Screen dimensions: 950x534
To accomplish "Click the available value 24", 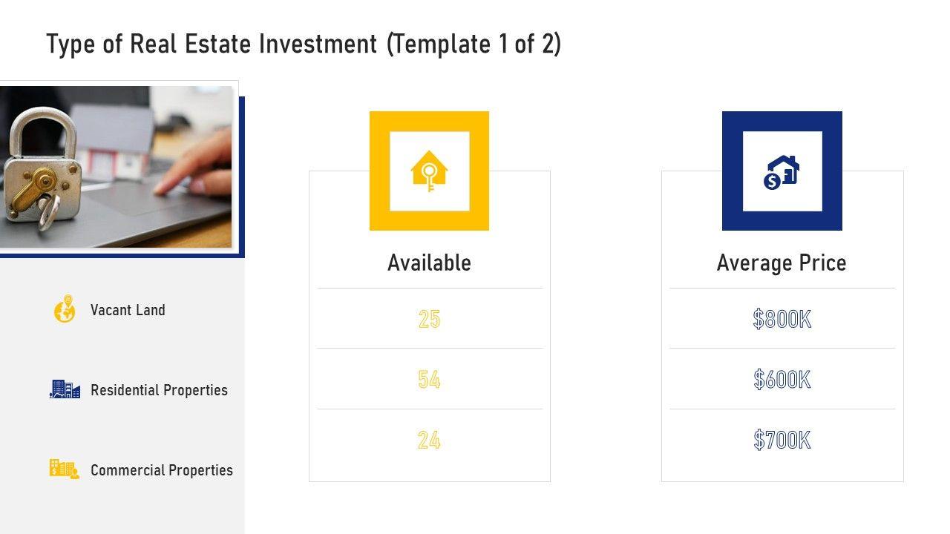I will click(x=429, y=441).
